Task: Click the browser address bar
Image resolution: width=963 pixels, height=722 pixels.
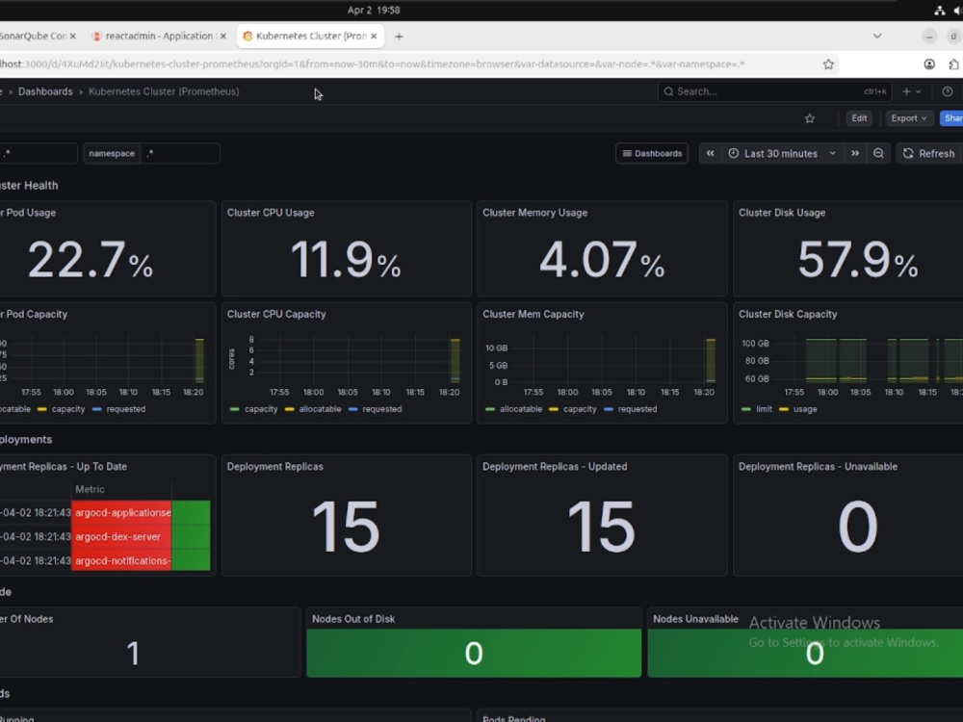Action: coord(405,64)
